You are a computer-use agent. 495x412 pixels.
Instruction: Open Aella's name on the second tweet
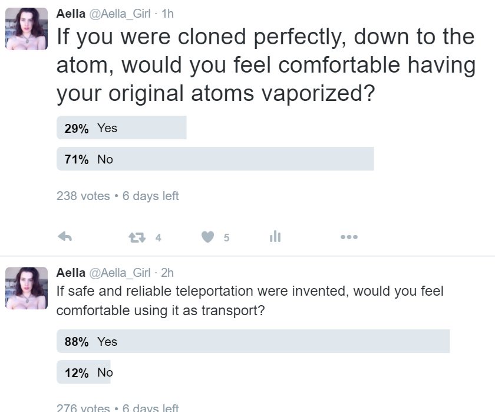70,272
